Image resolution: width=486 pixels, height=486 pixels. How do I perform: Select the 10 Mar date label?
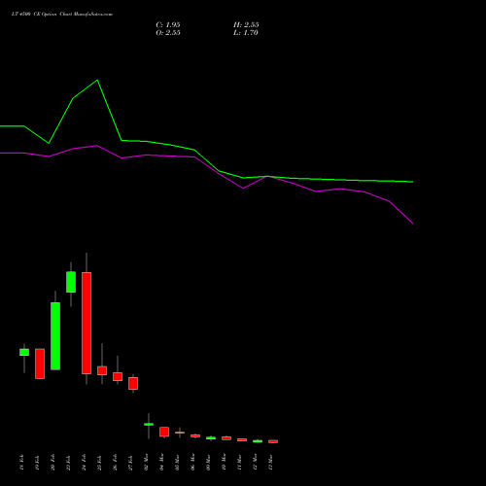click(224, 463)
